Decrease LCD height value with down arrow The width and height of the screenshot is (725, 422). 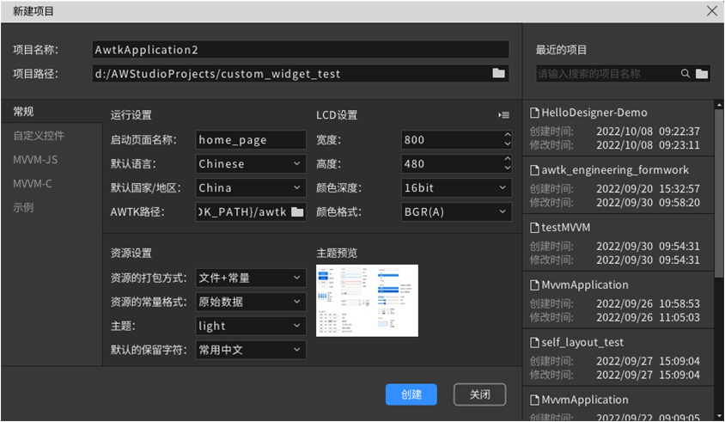507,168
